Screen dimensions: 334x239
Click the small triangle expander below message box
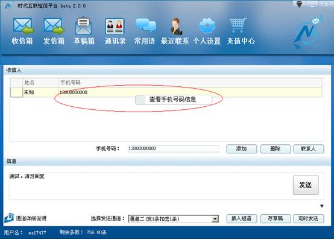pyautogui.click(x=322, y=206)
